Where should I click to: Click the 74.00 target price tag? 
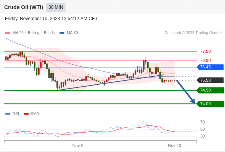tap(210, 104)
